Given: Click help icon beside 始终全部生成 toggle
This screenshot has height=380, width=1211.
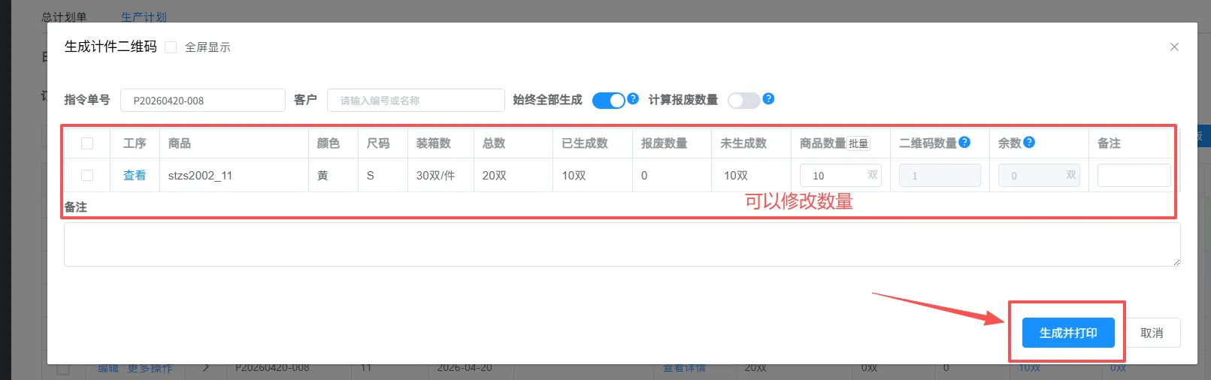Looking at the screenshot, I should (x=633, y=98).
